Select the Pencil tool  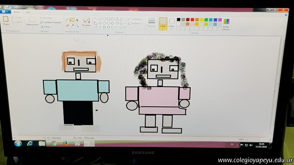pos(67,20)
